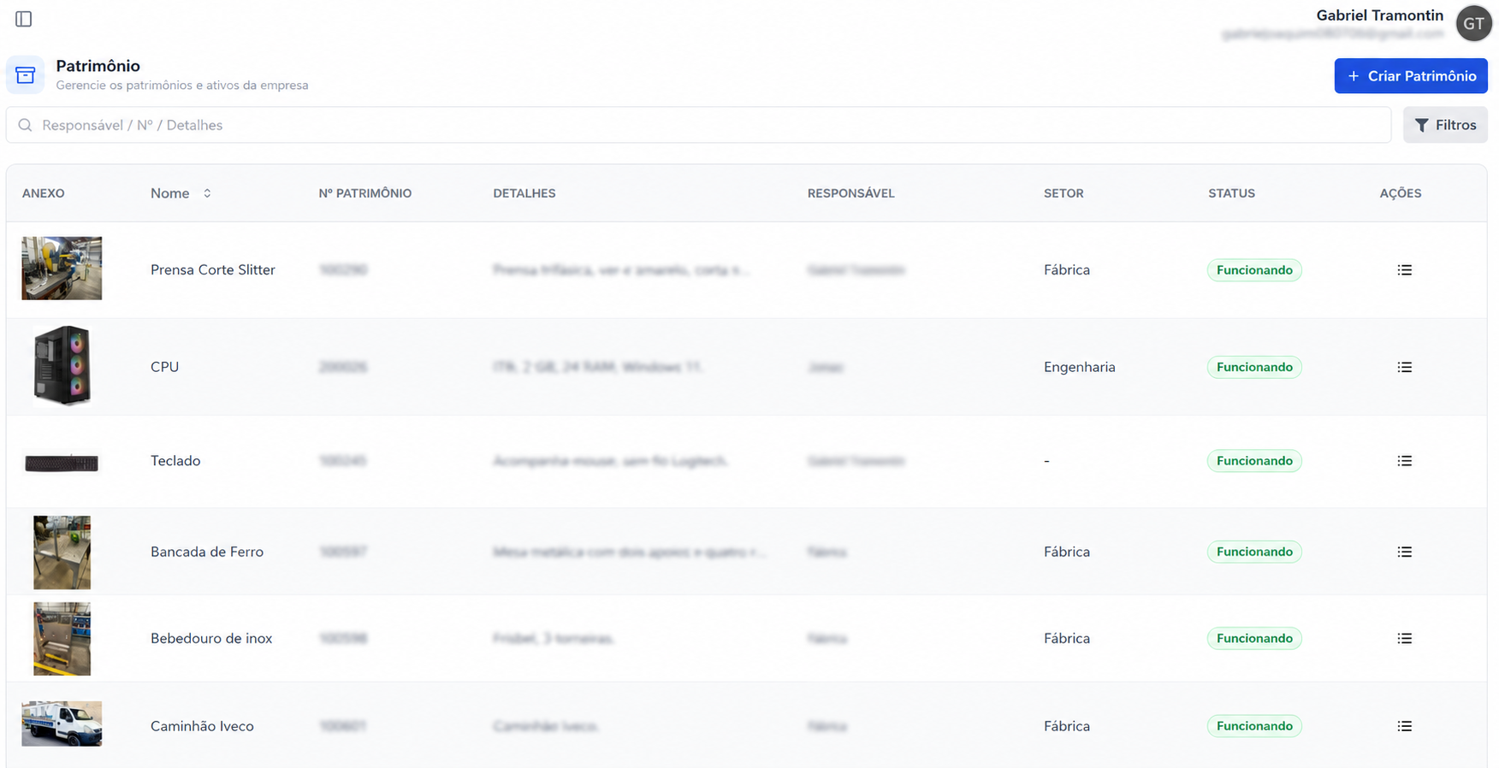
Task: Click the STATUS column header
Action: 1232,193
